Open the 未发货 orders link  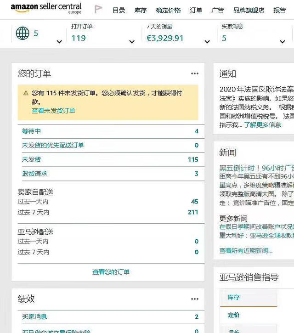pyautogui.click(x=31, y=159)
